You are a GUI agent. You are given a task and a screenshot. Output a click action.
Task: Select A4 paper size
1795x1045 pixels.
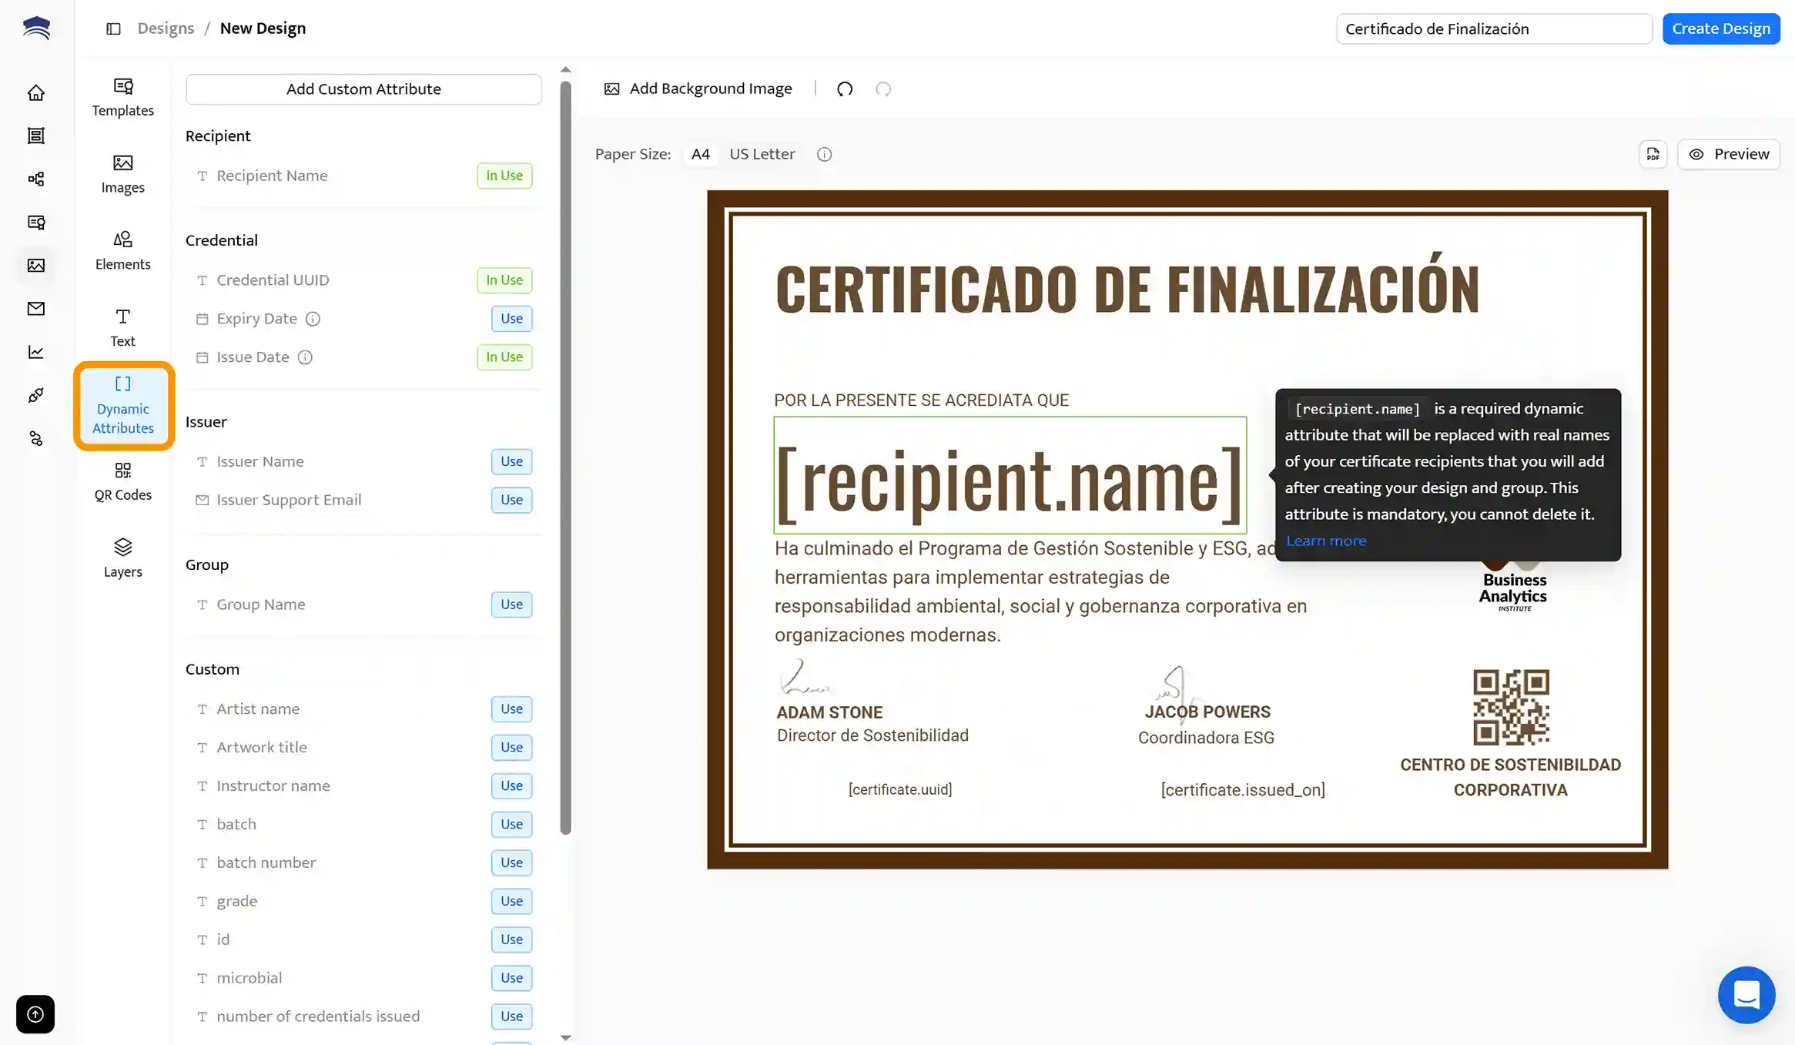click(700, 154)
